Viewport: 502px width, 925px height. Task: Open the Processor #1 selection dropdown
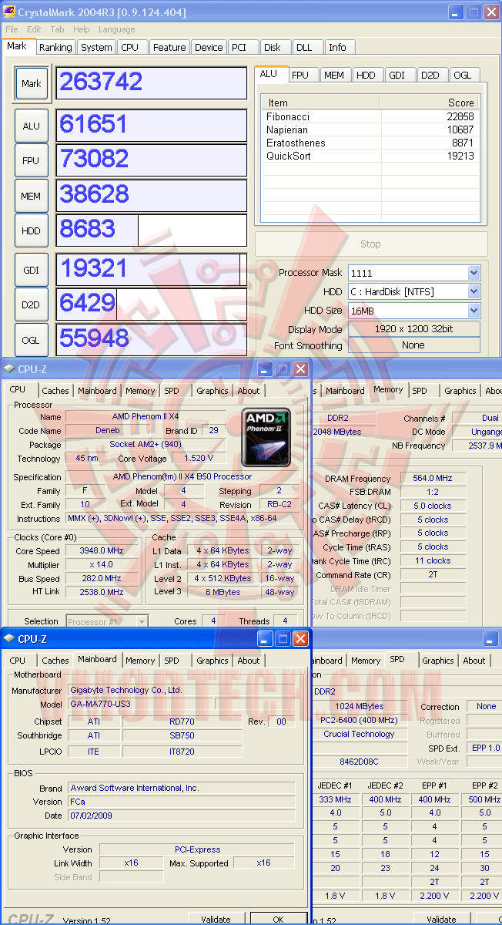pos(142,621)
